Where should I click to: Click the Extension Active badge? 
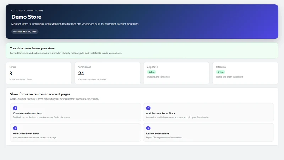pyautogui.click(x=220, y=72)
